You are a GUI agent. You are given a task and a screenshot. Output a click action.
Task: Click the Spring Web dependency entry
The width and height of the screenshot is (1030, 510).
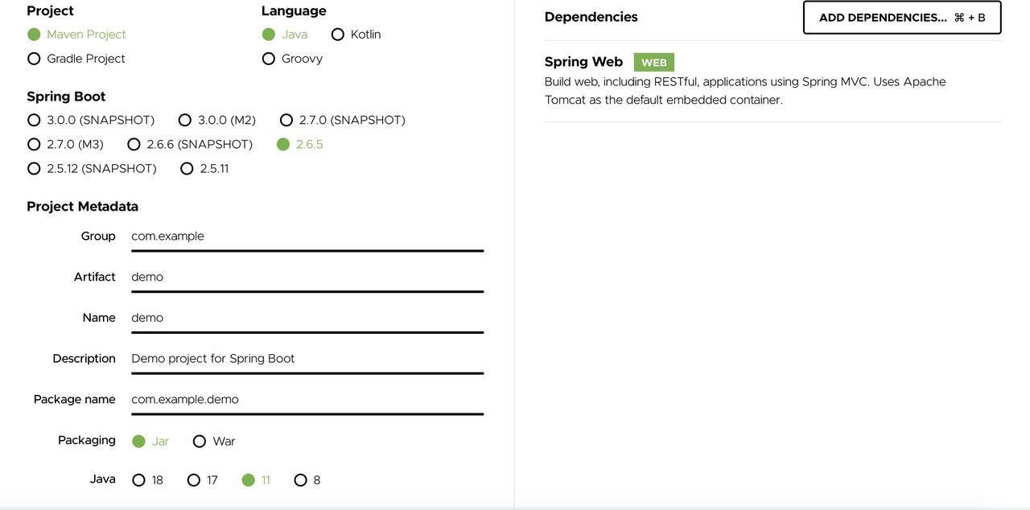[x=583, y=62]
